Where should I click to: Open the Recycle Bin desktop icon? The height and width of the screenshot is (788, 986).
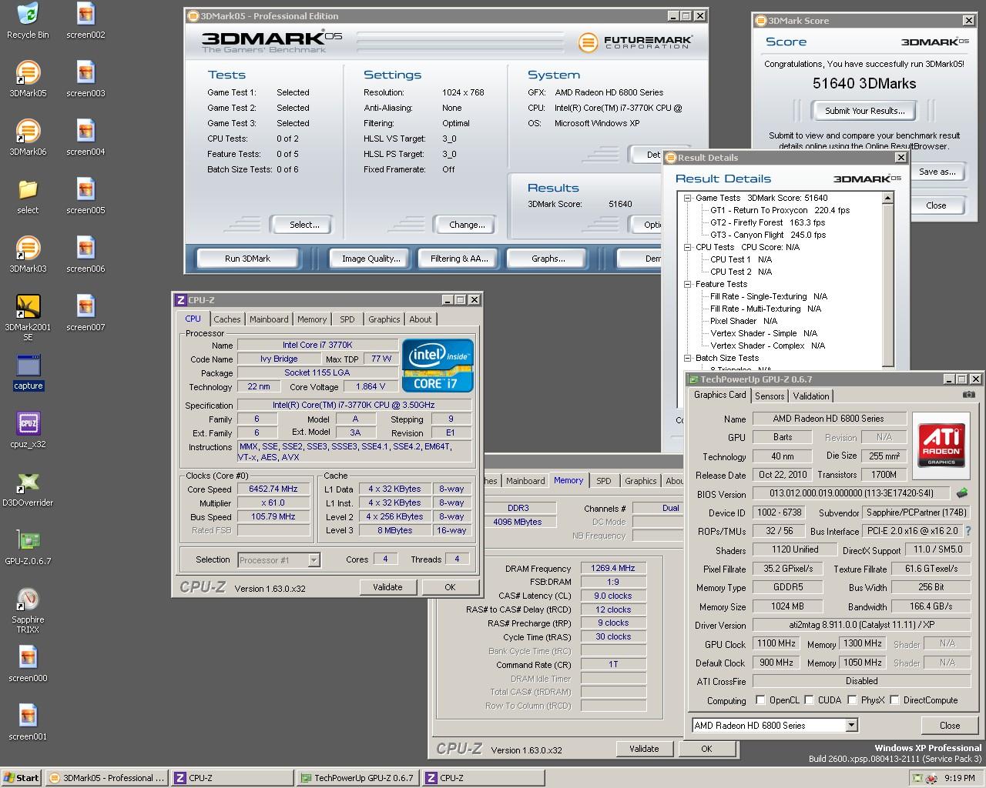point(28,21)
